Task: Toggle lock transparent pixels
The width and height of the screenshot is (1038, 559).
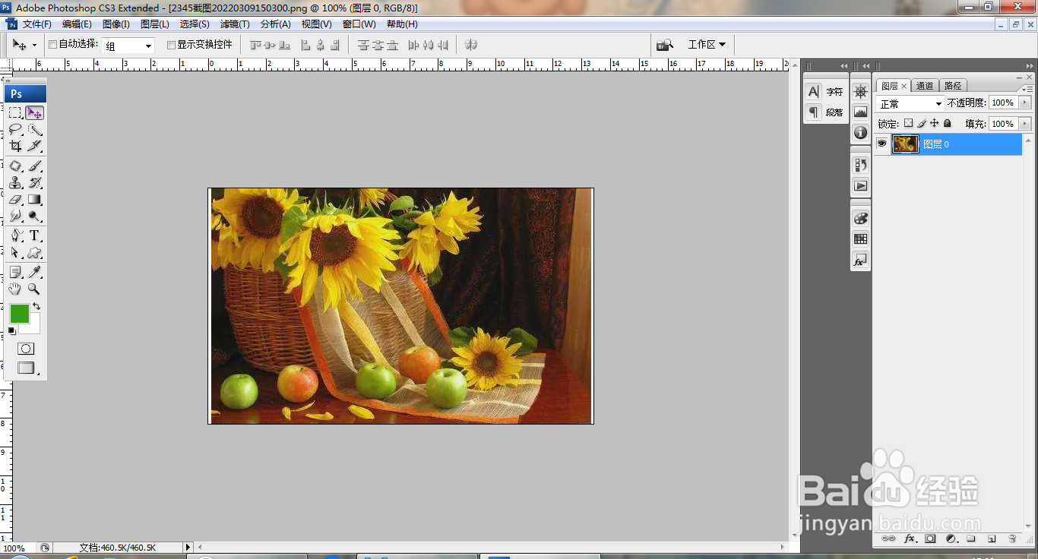Action: [x=908, y=123]
